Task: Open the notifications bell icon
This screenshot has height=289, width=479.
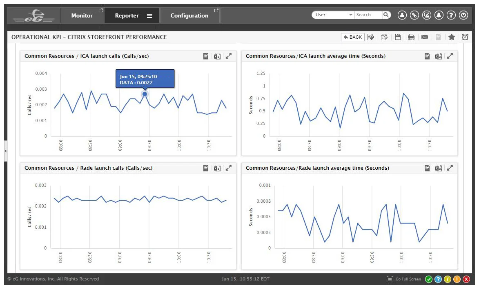Action: (439, 15)
